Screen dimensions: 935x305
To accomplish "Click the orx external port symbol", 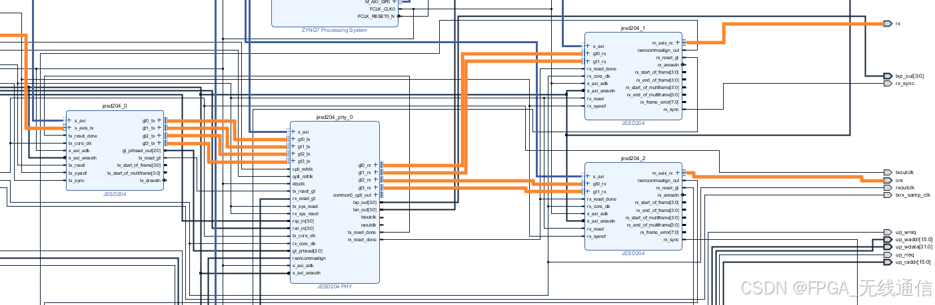I will 888,180.
